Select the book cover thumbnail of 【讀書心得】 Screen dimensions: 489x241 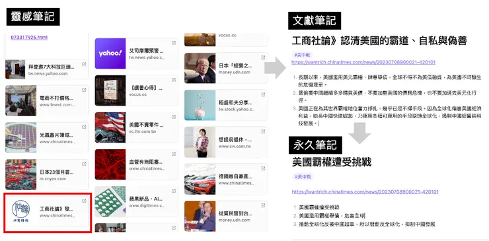click(110, 90)
